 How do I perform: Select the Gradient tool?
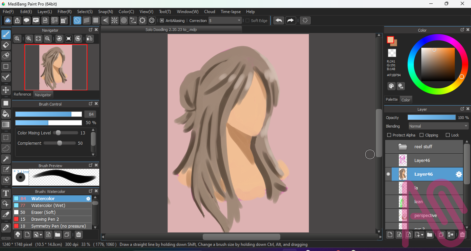pyautogui.click(x=6, y=124)
